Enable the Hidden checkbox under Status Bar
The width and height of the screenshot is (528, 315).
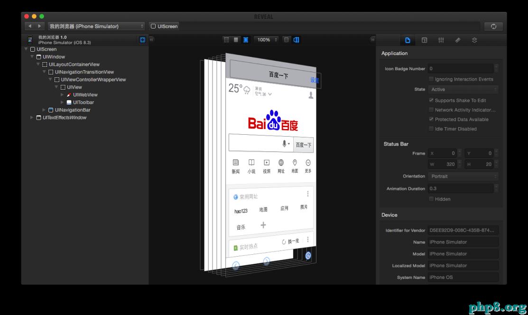click(x=431, y=199)
